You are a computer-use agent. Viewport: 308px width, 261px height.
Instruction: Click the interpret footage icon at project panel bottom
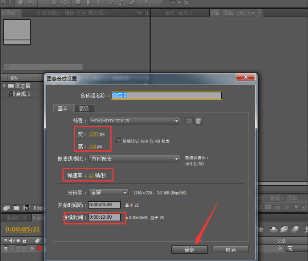(x=6, y=208)
